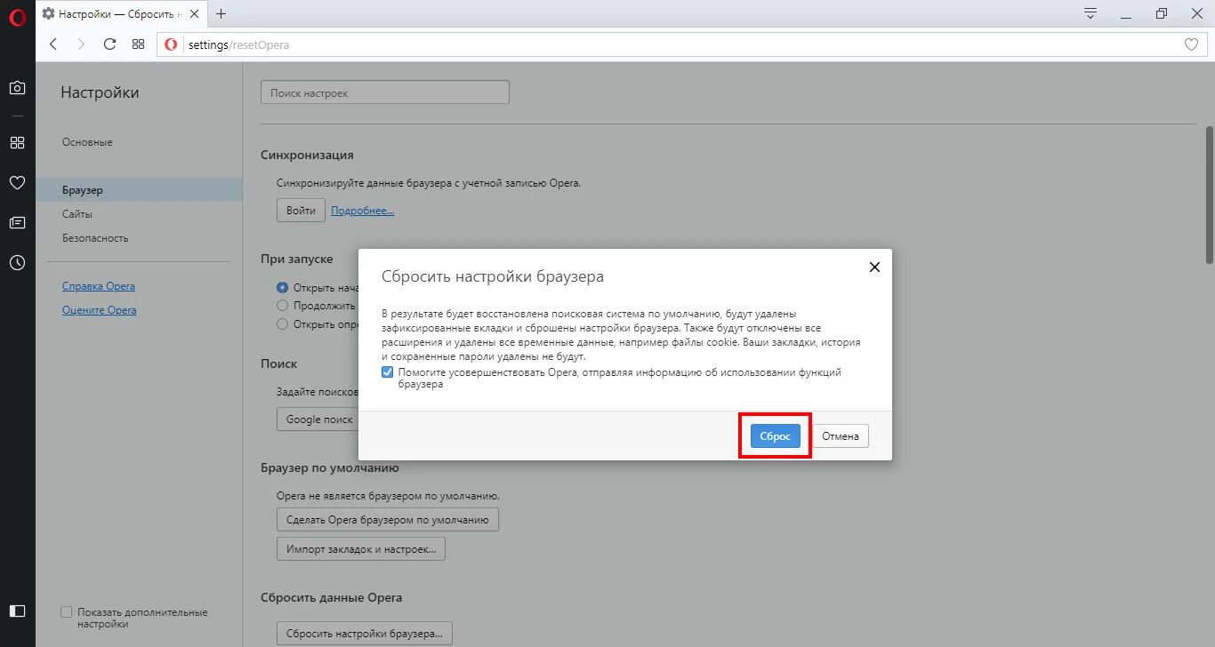Viewport: 1215px width, 647px height.
Task: Open a new tab with plus button
Action: (x=221, y=13)
